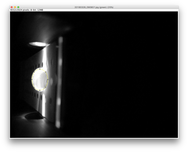Click the 20180328_090907.jpg (green) title text
188x152 pixels.
tap(94, 7)
